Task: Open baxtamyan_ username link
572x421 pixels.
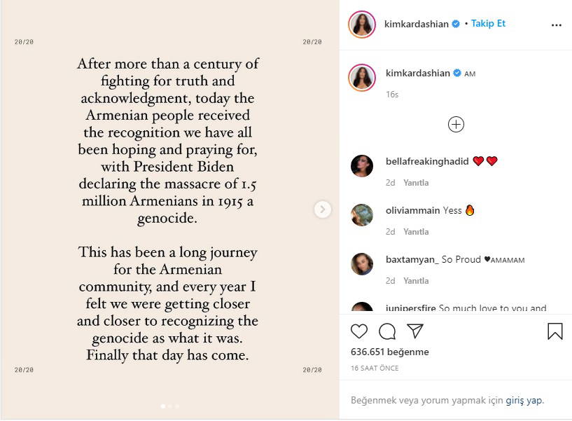Action: [412, 260]
